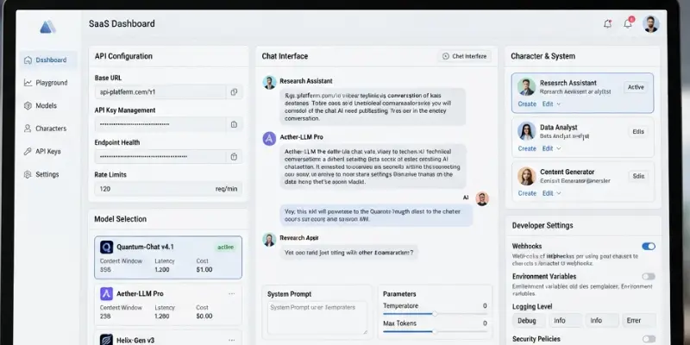Click the Helix-Gen v3 model icon
Image resolution: width=690 pixels, height=345 pixels.
(x=106, y=339)
